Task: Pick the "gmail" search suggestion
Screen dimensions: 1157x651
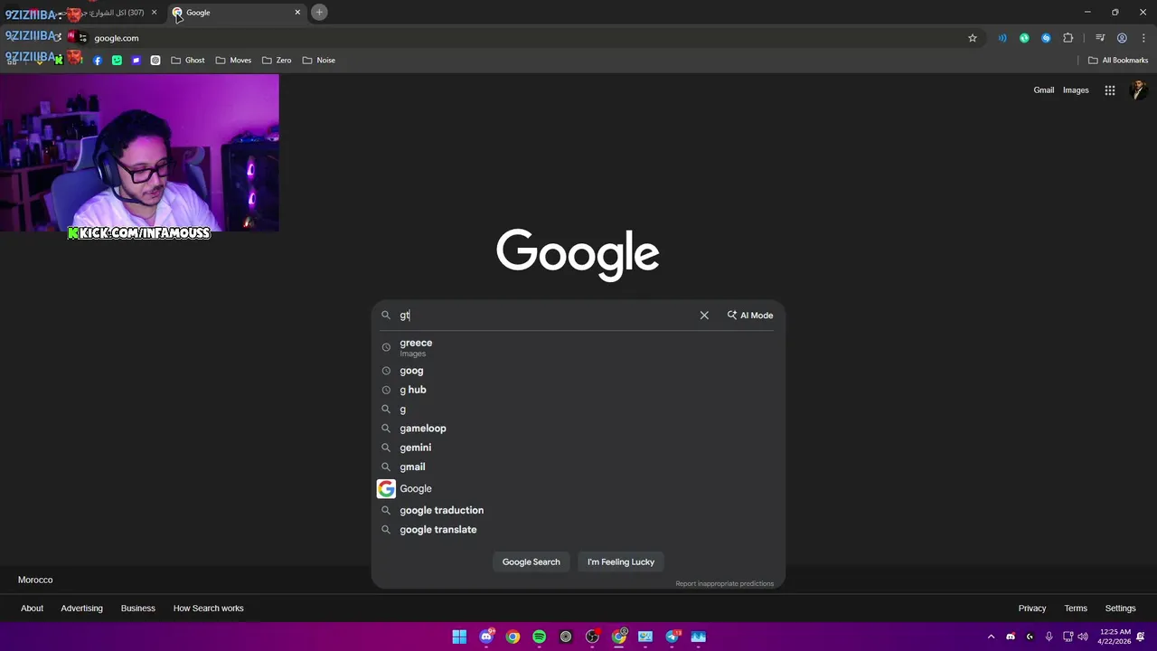Action: pos(578,467)
